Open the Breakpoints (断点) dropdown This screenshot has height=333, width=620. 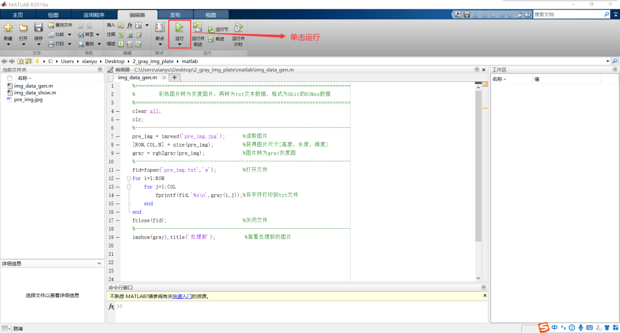tap(160, 44)
